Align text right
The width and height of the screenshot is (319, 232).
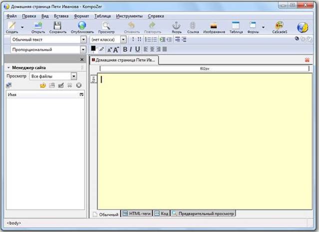[x=158, y=49]
